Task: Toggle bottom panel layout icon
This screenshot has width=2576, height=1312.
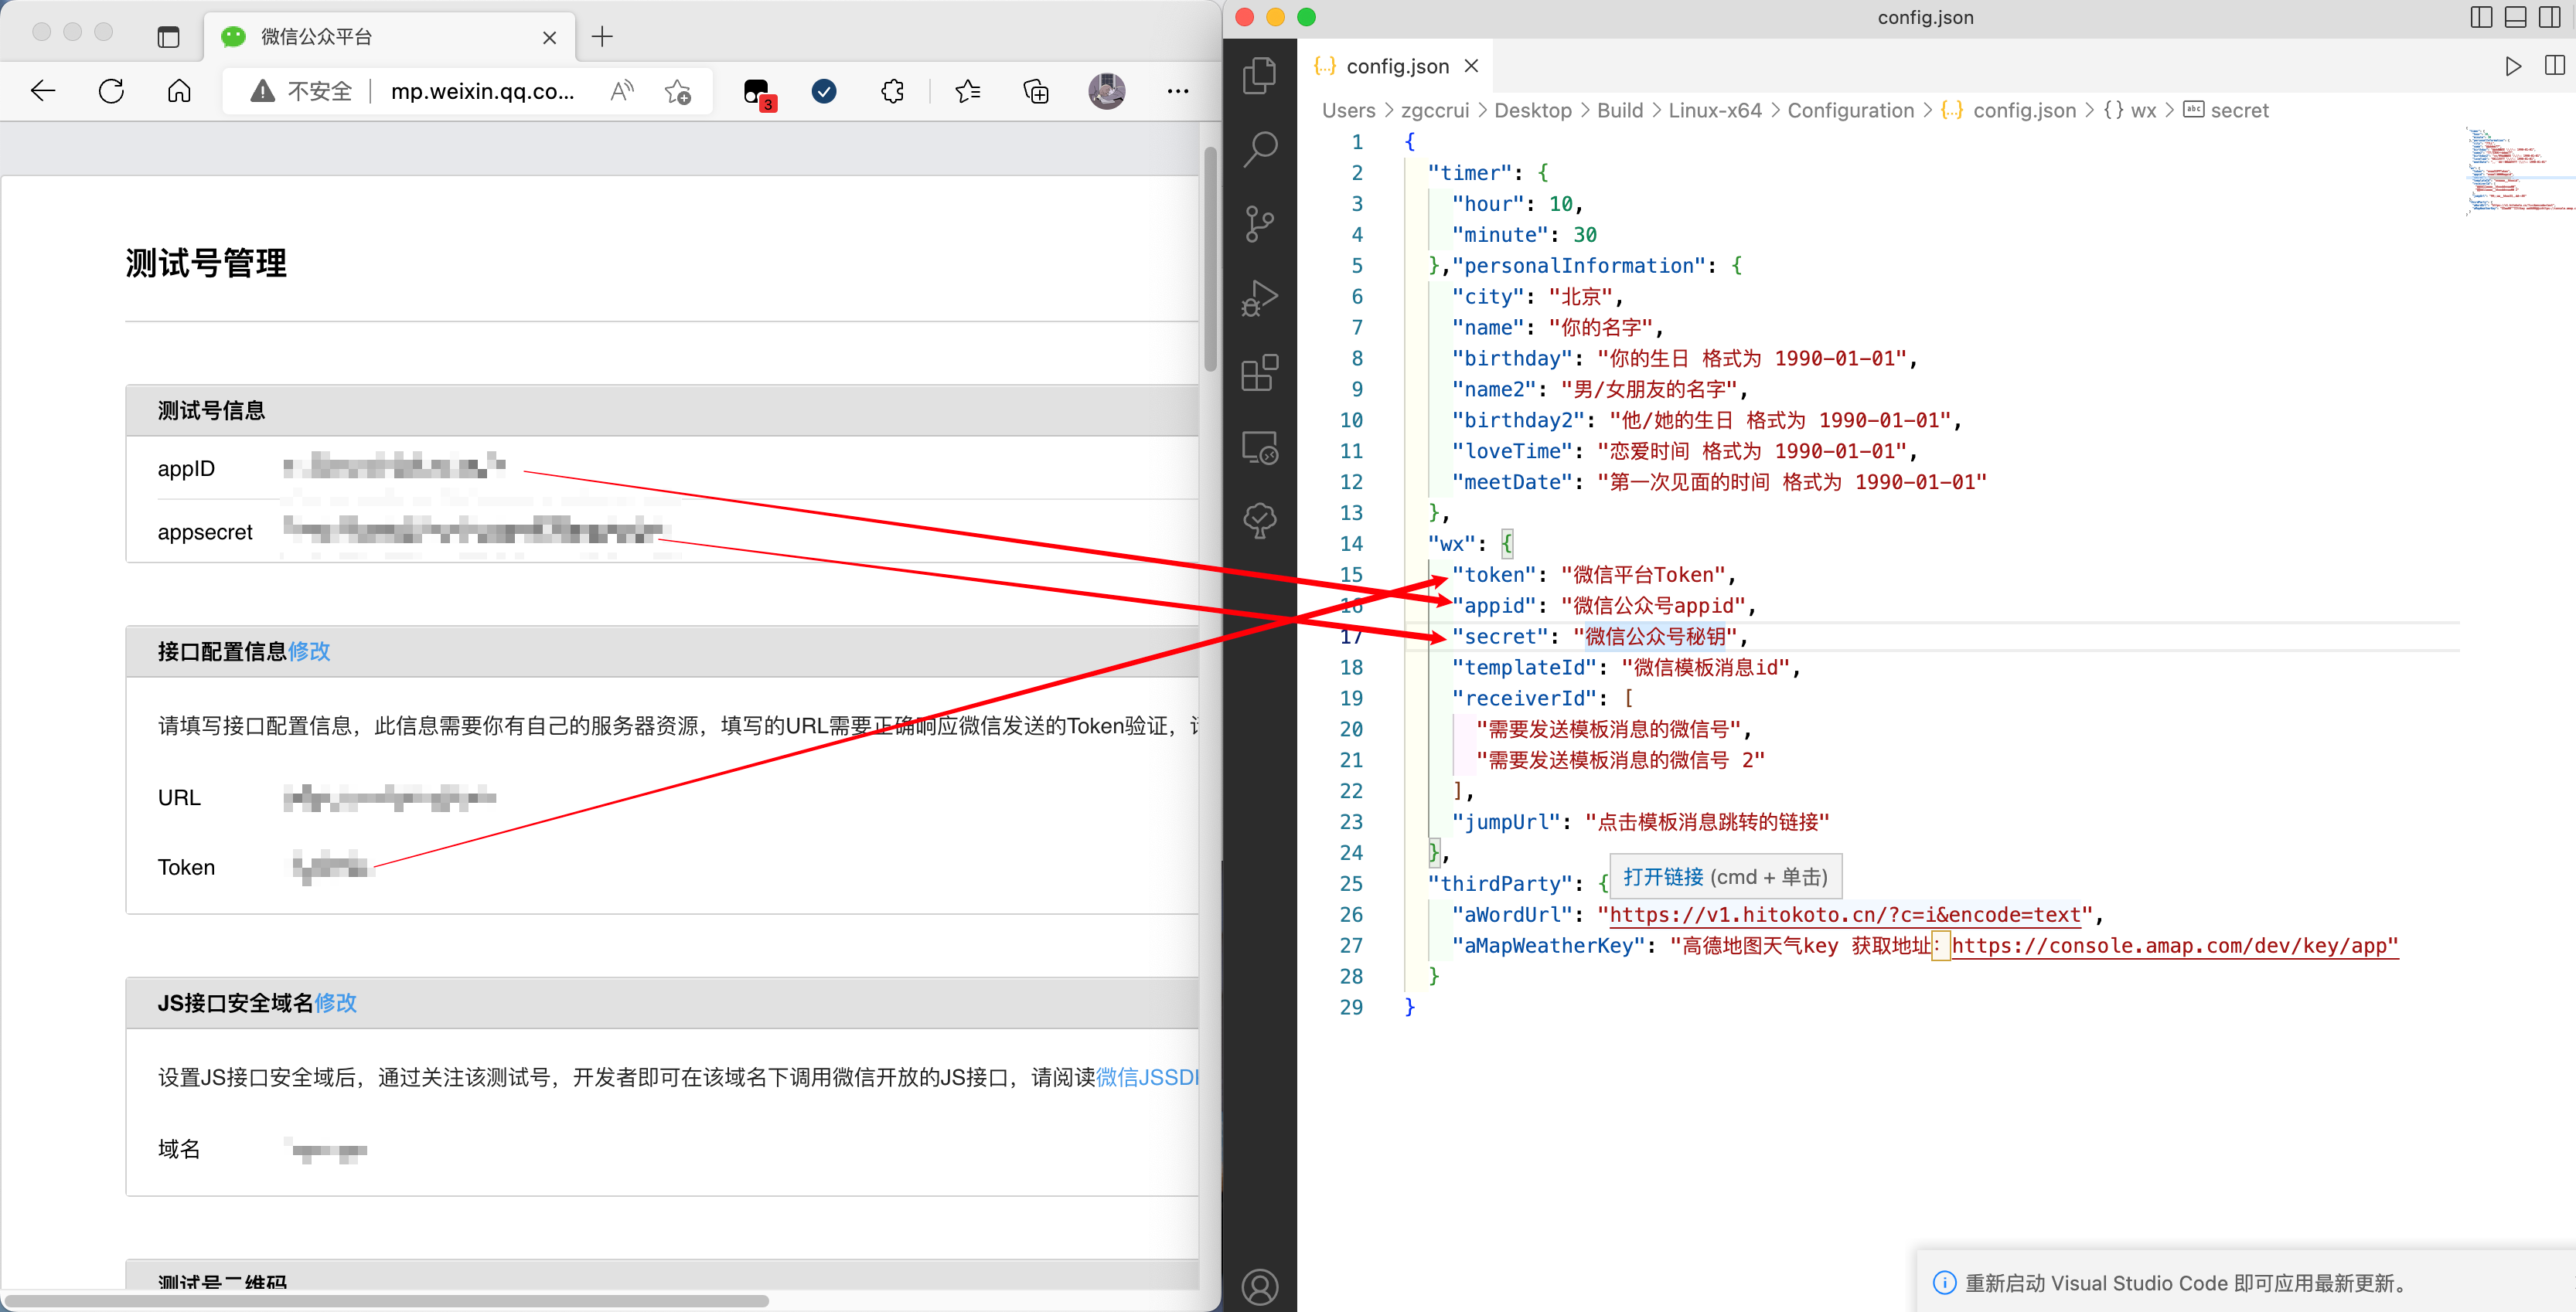Action: pos(2516,18)
